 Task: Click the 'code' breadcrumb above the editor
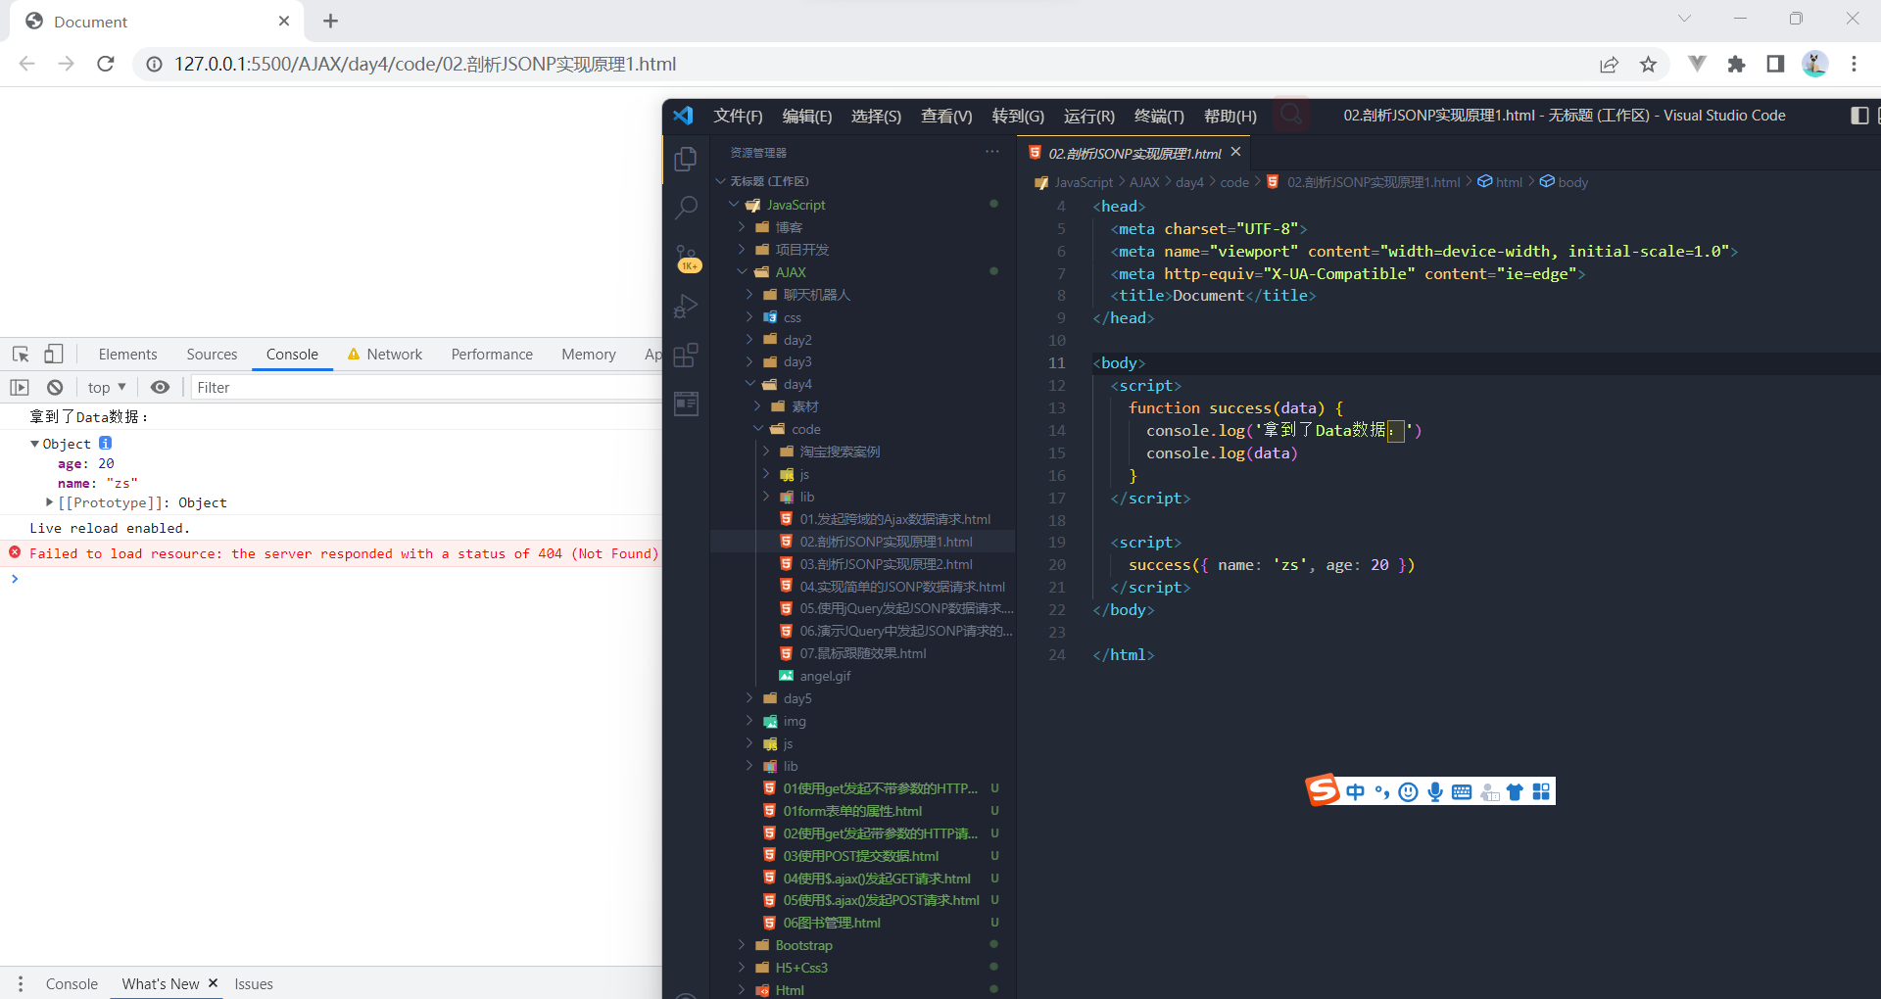(1233, 182)
